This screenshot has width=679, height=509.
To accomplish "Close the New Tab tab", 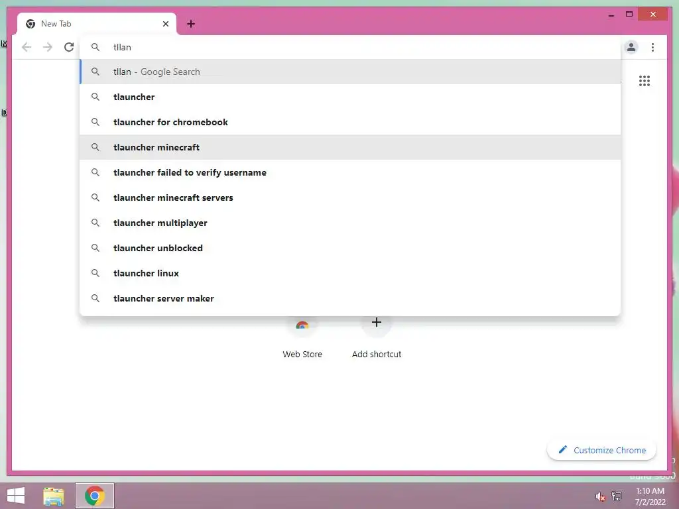I will (165, 24).
